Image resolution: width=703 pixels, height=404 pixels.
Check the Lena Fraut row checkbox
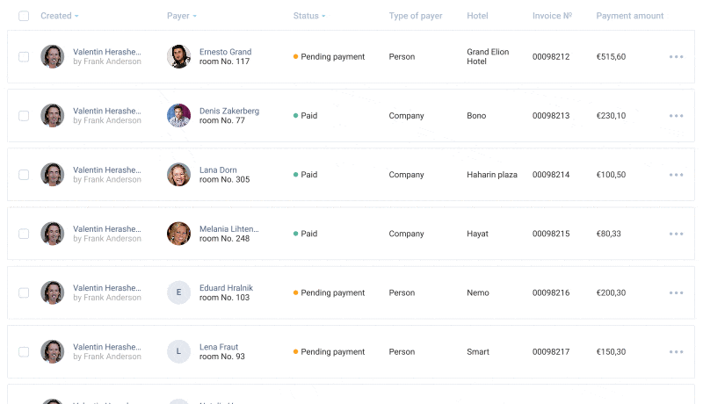pos(24,351)
